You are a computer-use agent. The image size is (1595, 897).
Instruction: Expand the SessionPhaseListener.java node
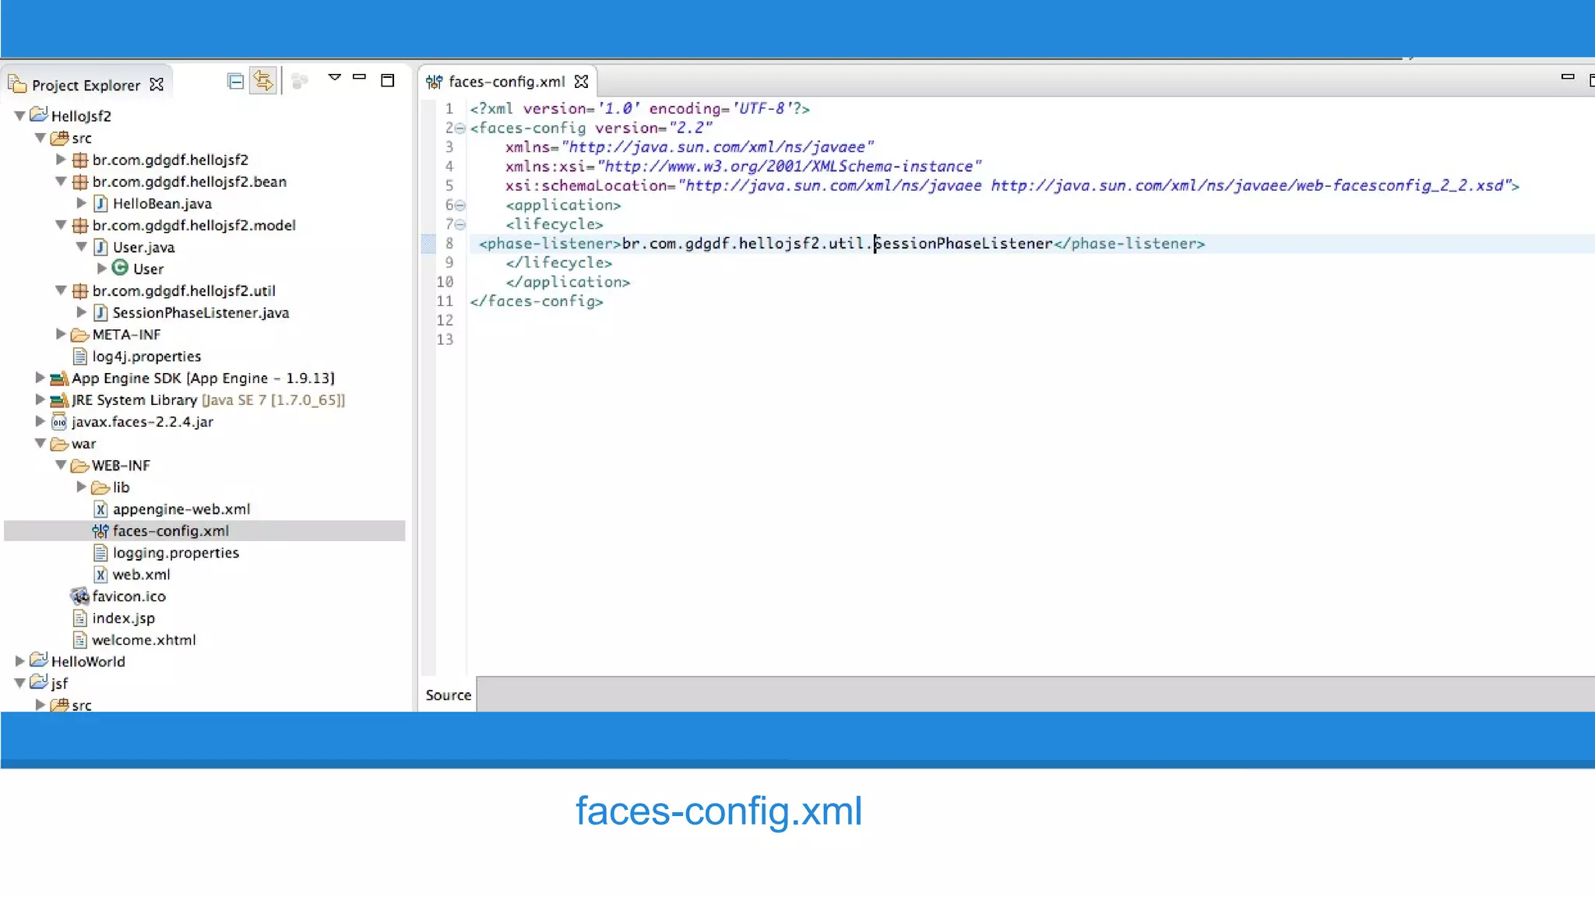[x=81, y=311]
